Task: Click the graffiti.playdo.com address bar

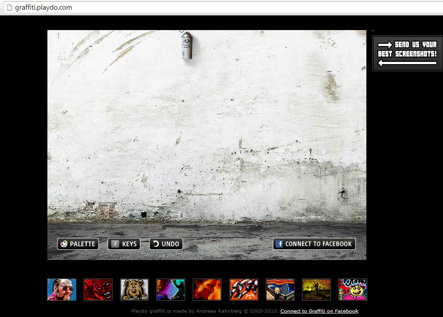Action: coord(223,8)
